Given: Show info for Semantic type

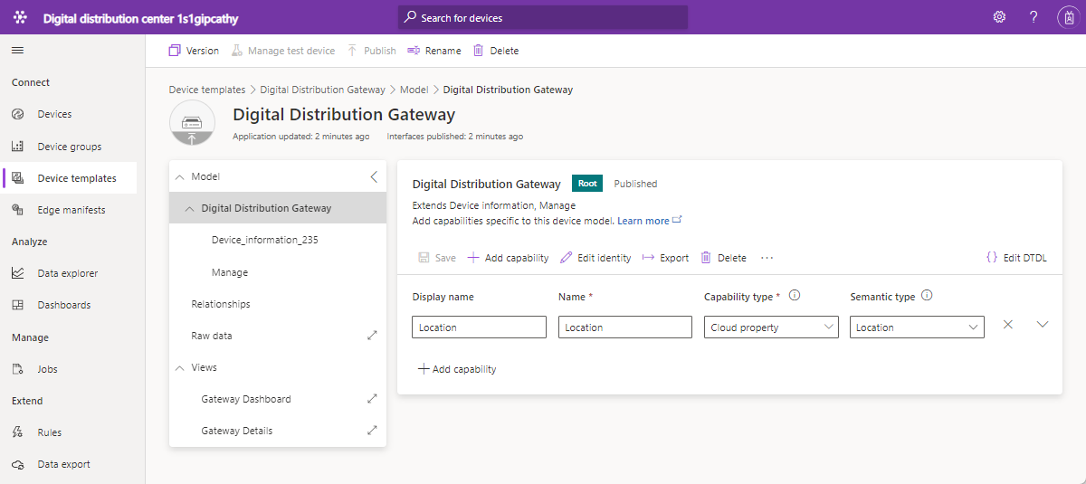Looking at the screenshot, I should [927, 295].
